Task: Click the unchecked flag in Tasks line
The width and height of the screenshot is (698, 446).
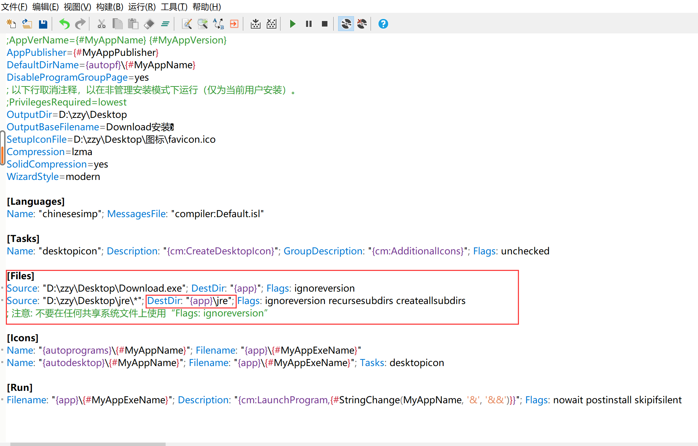Action: tap(525, 251)
